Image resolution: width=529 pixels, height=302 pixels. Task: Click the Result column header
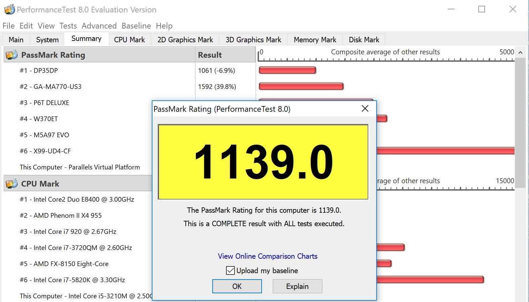pyautogui.click(x=225, y=55)
